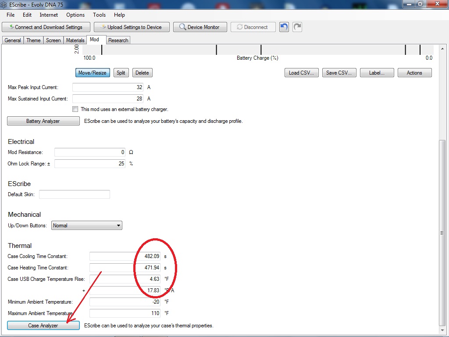449x337 pixels.
Task: Click the Case Heating Time Constant field
Action: [x=125, y=268]
